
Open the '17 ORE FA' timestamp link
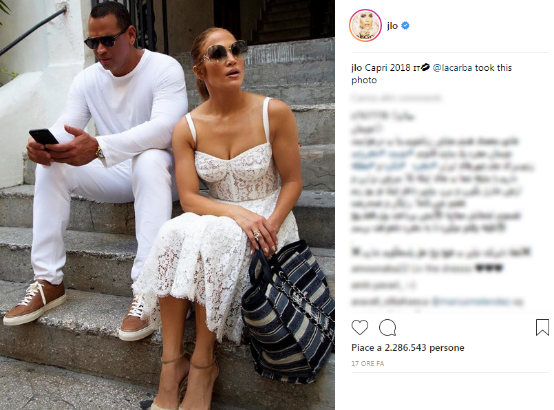click(x=367, y=363)
